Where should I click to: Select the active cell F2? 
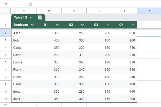click(149, 33)
